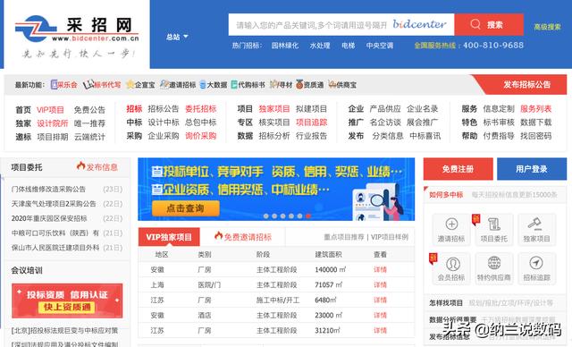Click the flame icon beside 发布信息
The image size is (572, 347).
tap(80, 166)
